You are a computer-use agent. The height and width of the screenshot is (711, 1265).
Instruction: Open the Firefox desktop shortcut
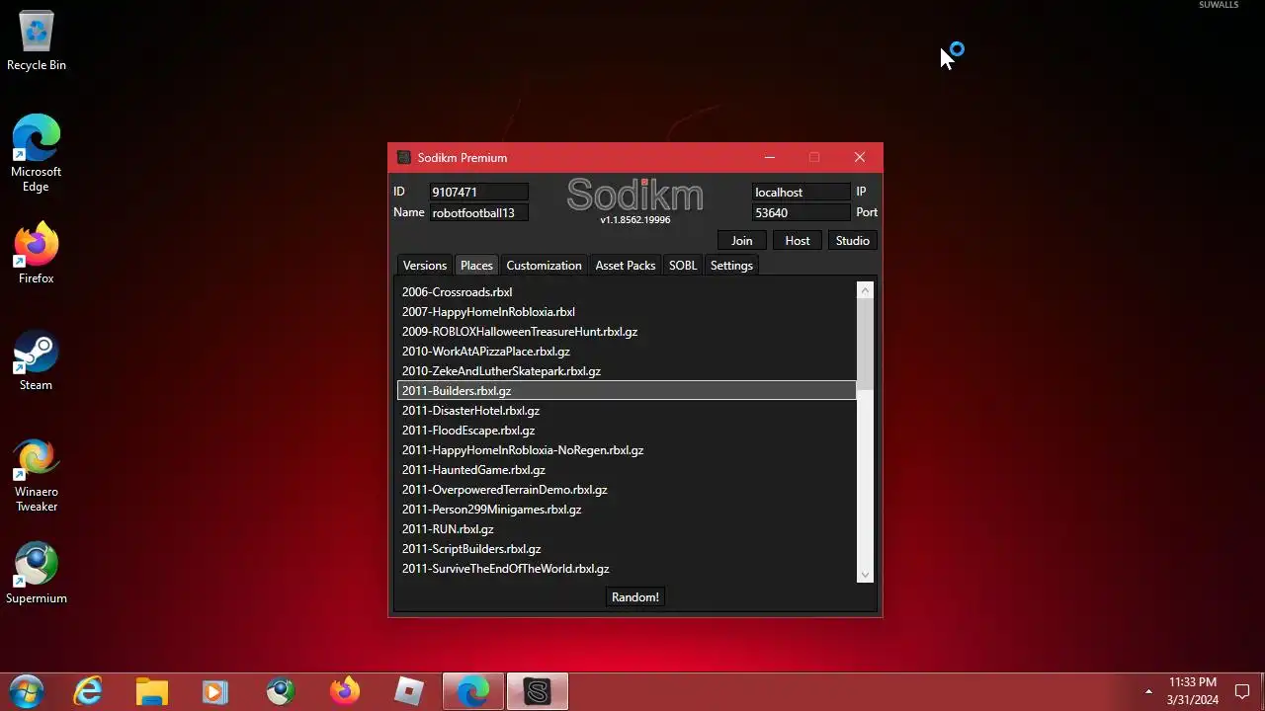coord(37,255)
